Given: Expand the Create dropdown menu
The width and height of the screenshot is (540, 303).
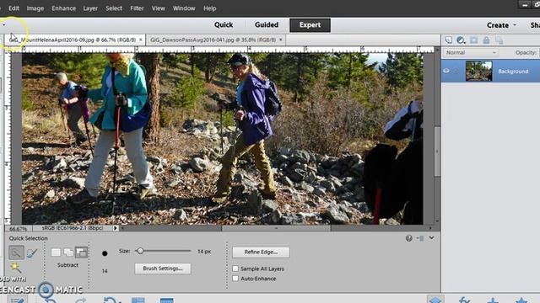Looking at the screenshot, I should (501, 25).
